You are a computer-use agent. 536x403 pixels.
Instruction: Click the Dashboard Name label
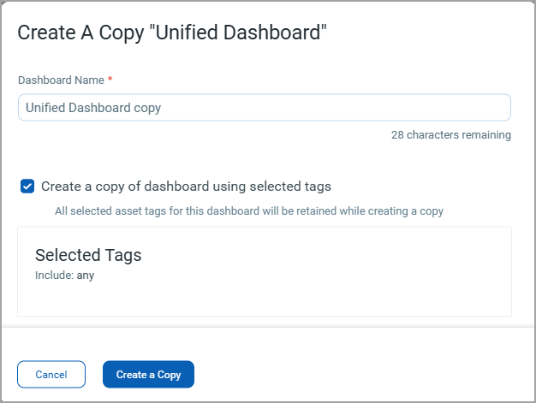coord(61,80)
